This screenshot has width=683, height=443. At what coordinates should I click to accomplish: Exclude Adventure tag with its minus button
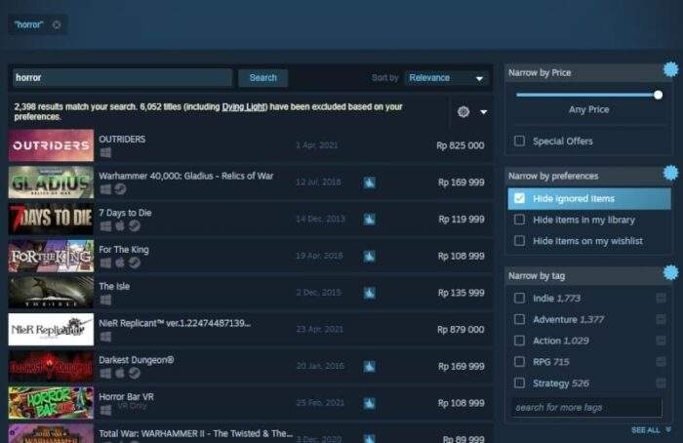click(661, 319)
